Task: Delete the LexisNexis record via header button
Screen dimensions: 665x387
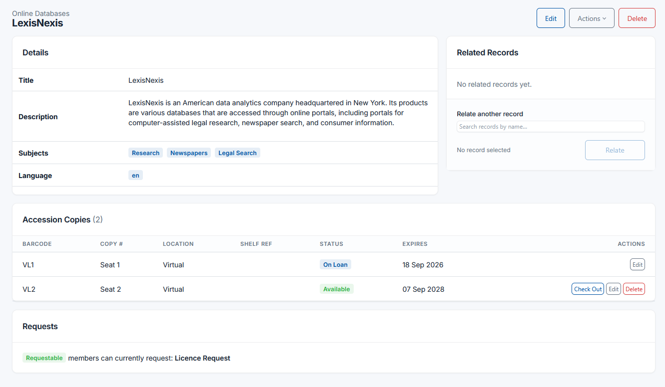Action: 637,18
